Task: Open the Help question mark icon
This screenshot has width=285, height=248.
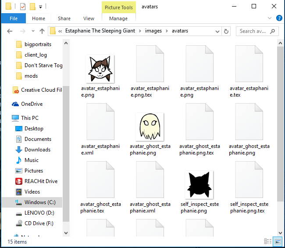Action: pyautogui.click(x=279, y=18)
